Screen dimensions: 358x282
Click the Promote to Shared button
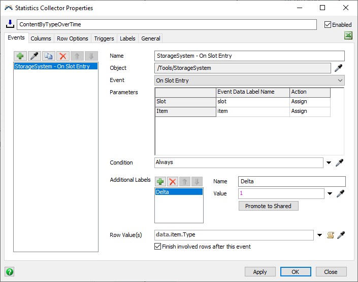click(x=268, y=206)
